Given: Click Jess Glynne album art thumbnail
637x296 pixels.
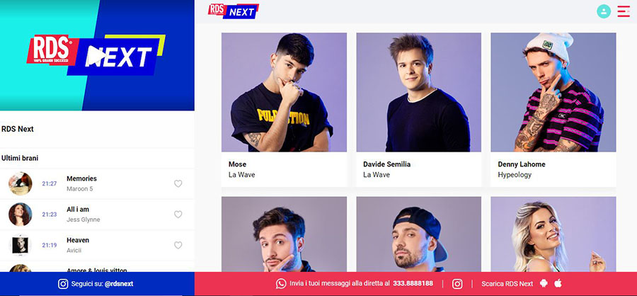Looking at the screenshot, I should pos(21,215).
